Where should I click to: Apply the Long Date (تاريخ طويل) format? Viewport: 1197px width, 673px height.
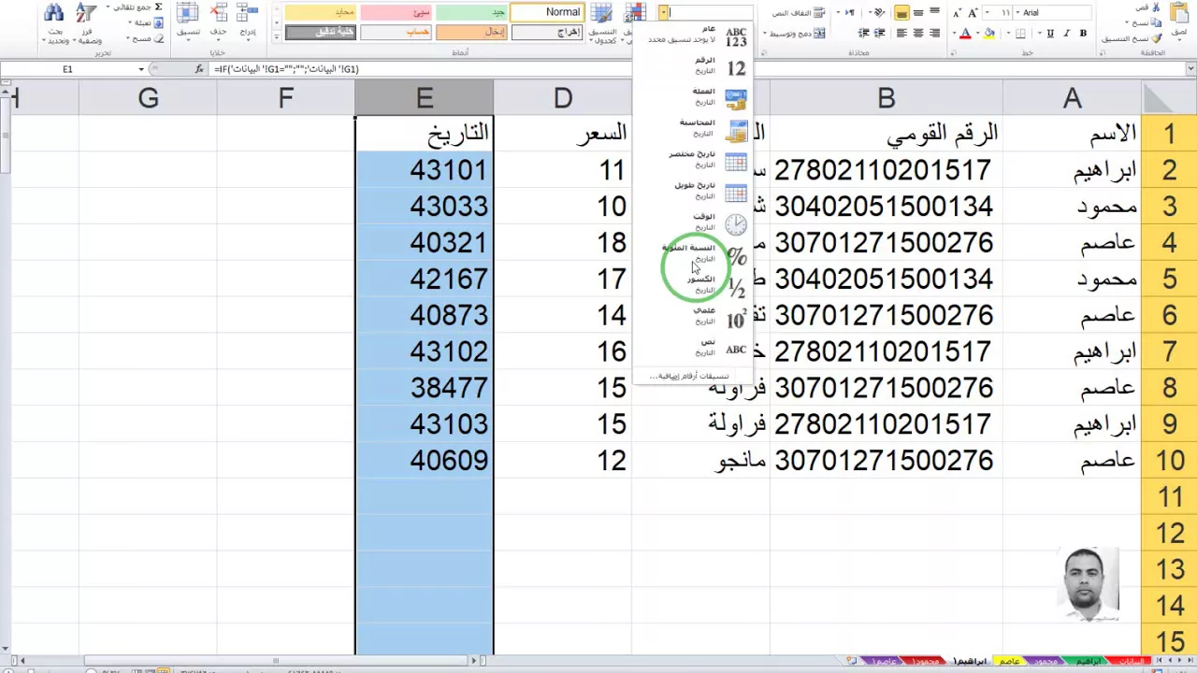click(693, 192)
